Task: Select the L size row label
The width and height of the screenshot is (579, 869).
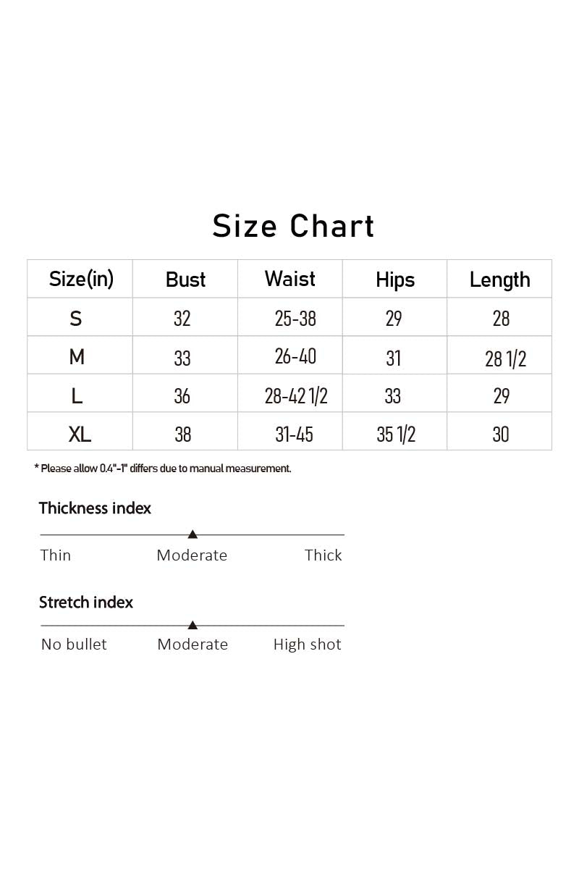Action: (x=77, y=395)
